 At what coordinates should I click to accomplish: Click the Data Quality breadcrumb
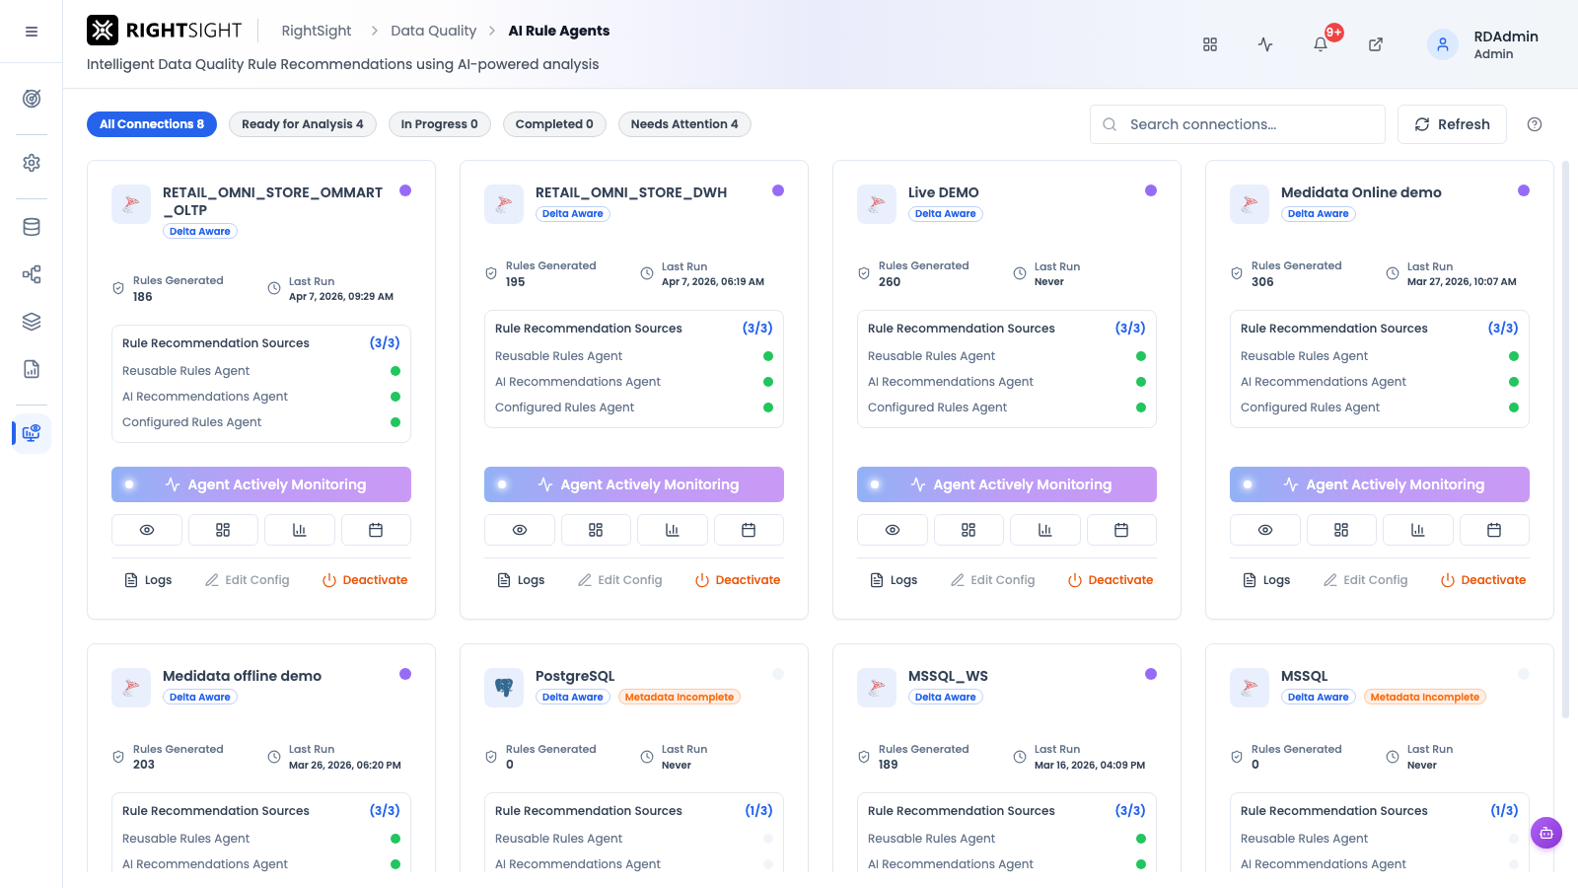coord(433,31)
